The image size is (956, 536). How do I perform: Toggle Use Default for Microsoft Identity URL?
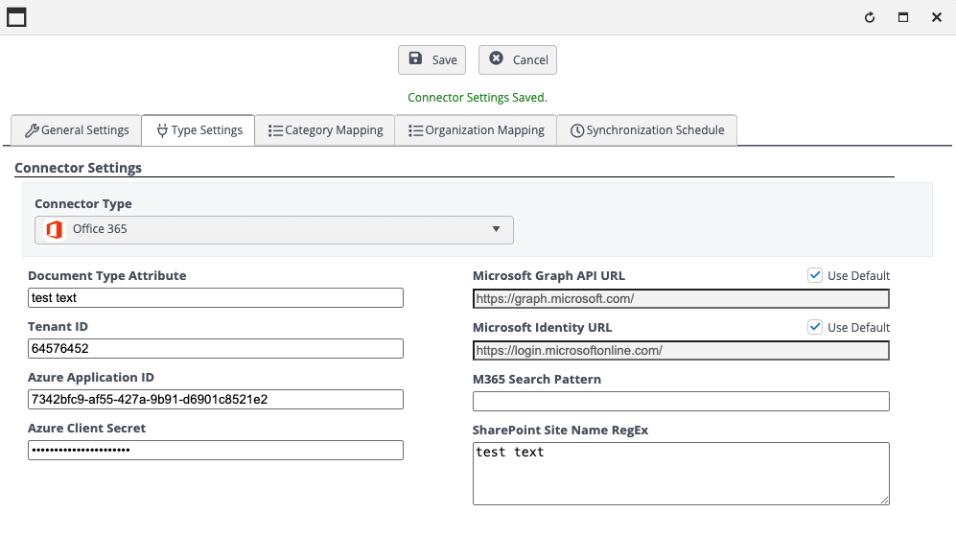tap(815, 327)
